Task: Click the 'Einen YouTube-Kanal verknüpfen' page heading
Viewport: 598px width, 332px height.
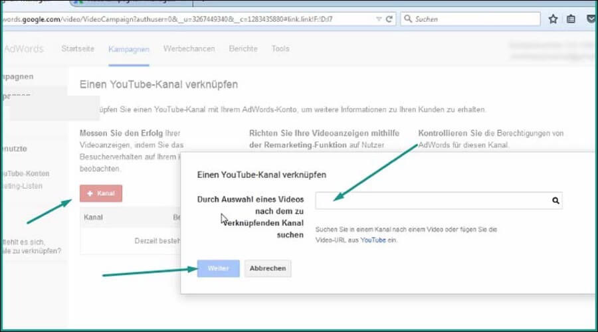Action: pyautogui.click(x=159, y=84)
